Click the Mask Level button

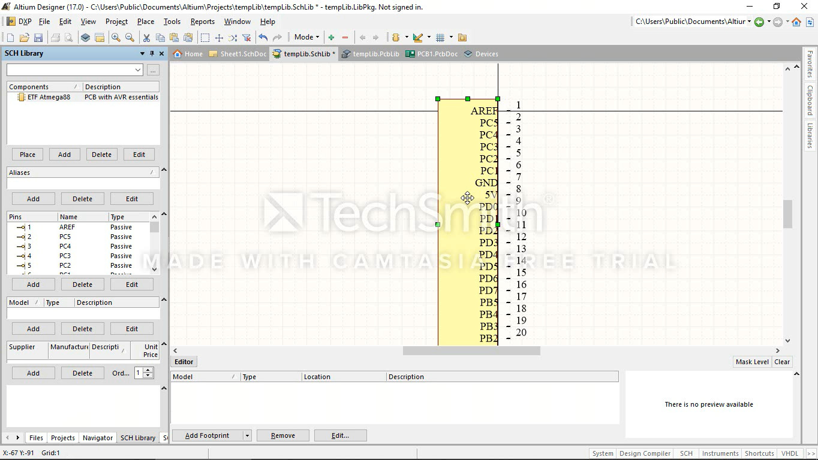pyautogui.click(x=752, y=362)
